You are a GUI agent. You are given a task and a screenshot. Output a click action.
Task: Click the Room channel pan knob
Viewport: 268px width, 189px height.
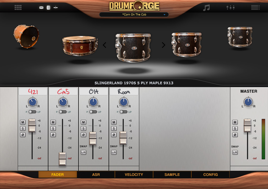(x=124, y=102)
